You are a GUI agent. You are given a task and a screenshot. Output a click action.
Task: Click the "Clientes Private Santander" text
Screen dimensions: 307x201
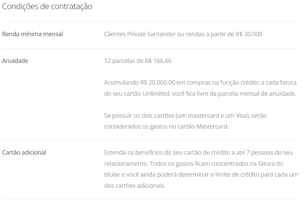click(x=140, y=34)
